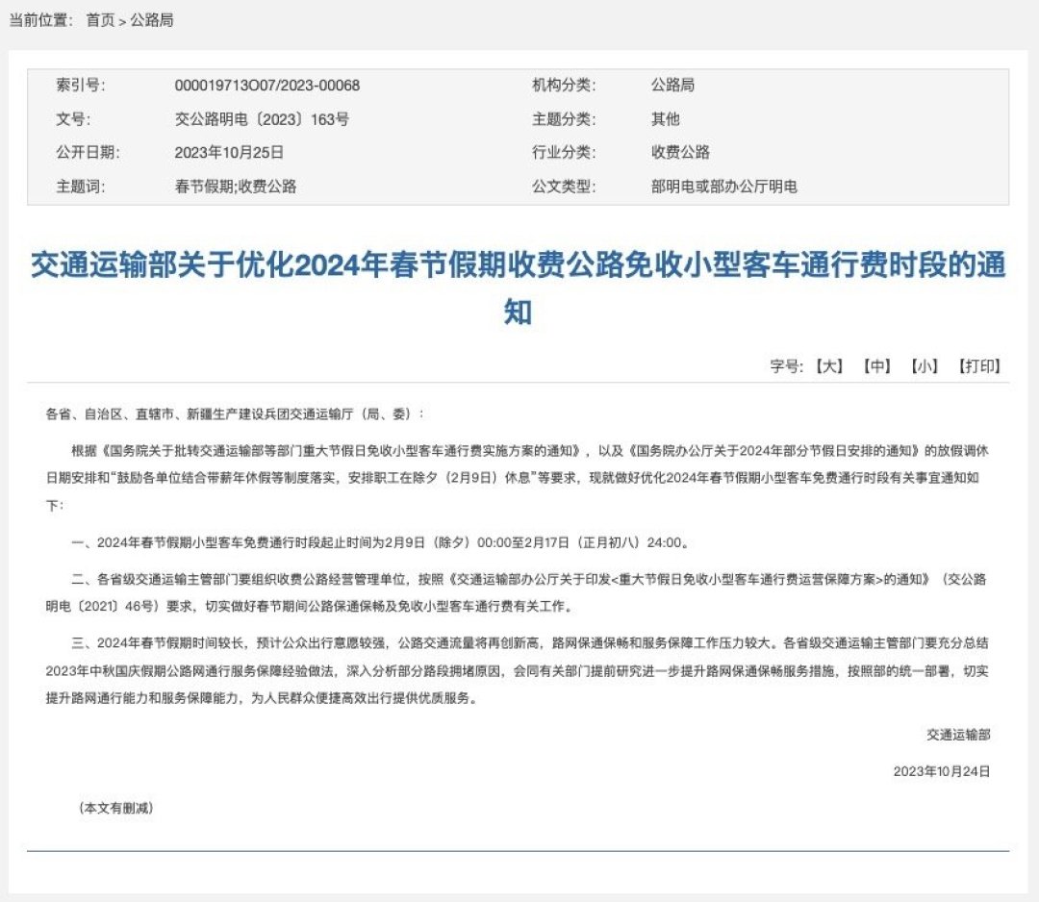The height and width of the screenshot is (902, 1039).
Task: Click item 一 about 2月9日 to 2月17日
Action: point(382,542)
